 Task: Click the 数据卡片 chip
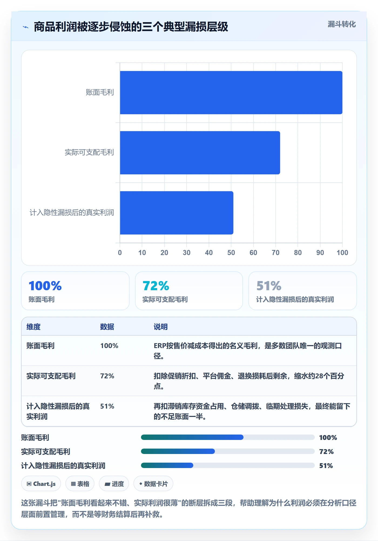[153, 484]
